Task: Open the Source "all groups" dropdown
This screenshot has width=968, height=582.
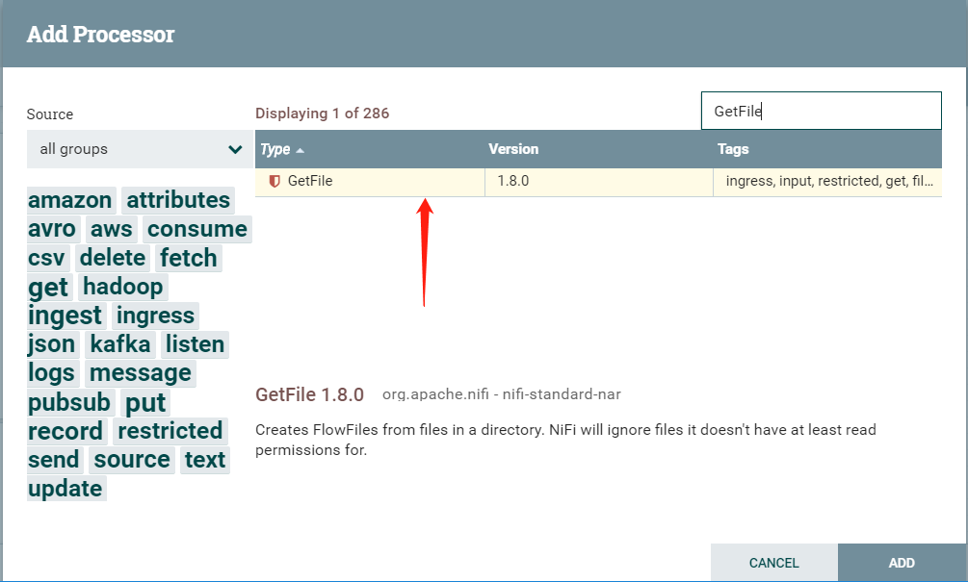Action: pos(140,149)
